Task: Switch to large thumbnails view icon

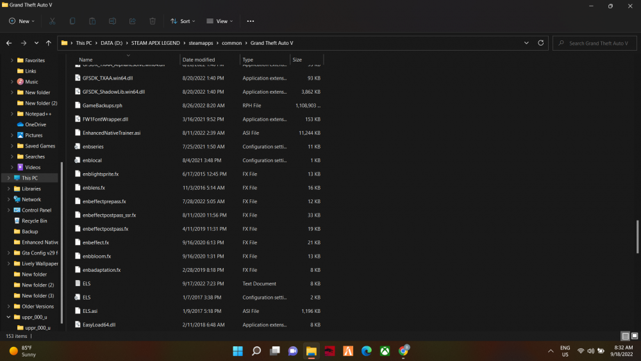Action: tap(635, 336)
